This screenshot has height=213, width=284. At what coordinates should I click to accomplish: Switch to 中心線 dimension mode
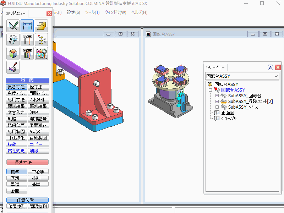click(38, 172)
